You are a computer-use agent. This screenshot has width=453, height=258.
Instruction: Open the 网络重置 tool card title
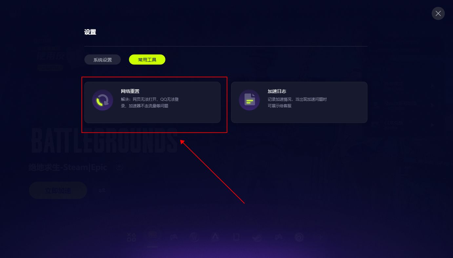(x=130, y=91)
